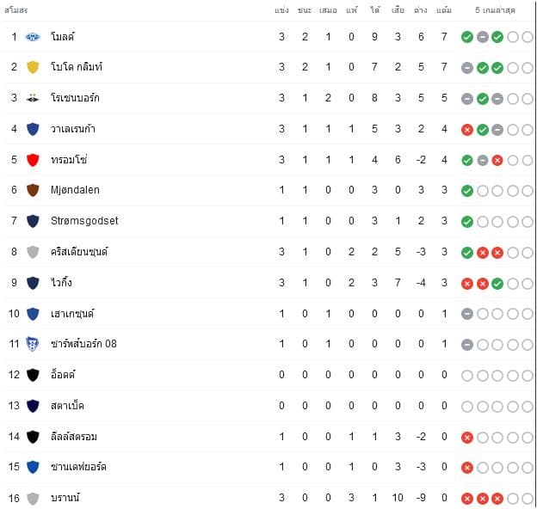Click the สโมสร club column header
Viewport: 537px width, 509px height.
(16, 10)
